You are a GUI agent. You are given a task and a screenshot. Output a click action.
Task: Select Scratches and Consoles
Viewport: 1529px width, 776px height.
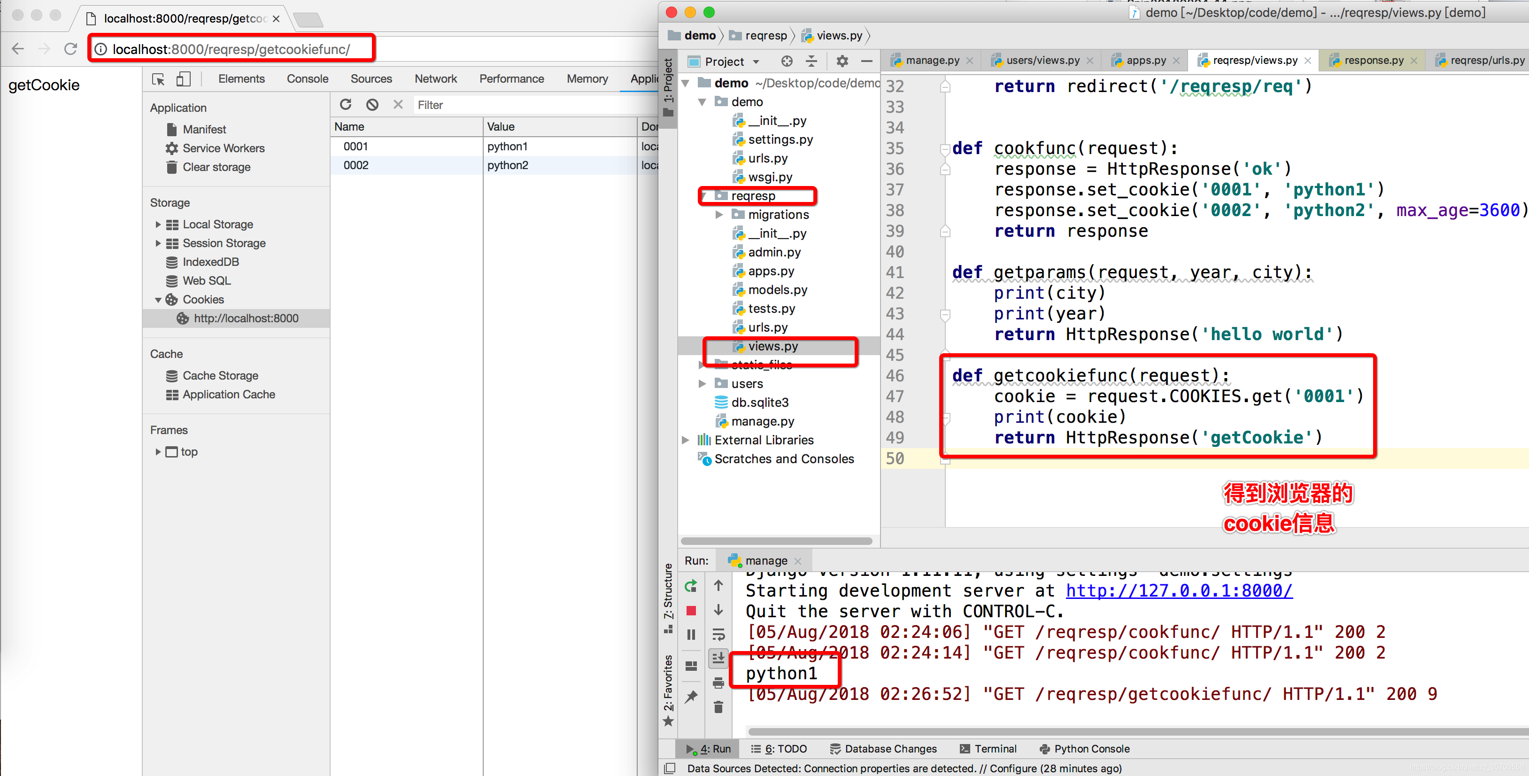point(783,459)
